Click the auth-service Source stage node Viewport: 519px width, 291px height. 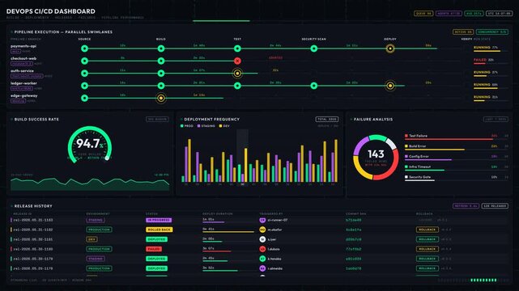point(84,74)
